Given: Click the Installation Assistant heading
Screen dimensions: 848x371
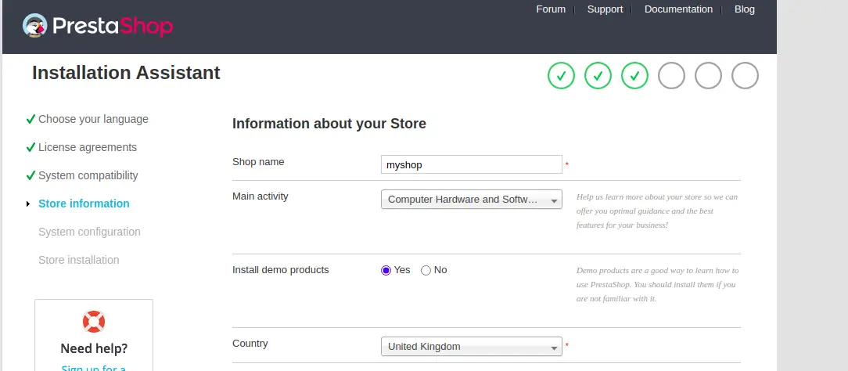Looking at the screenshot, I should click(x=126, y=73).
